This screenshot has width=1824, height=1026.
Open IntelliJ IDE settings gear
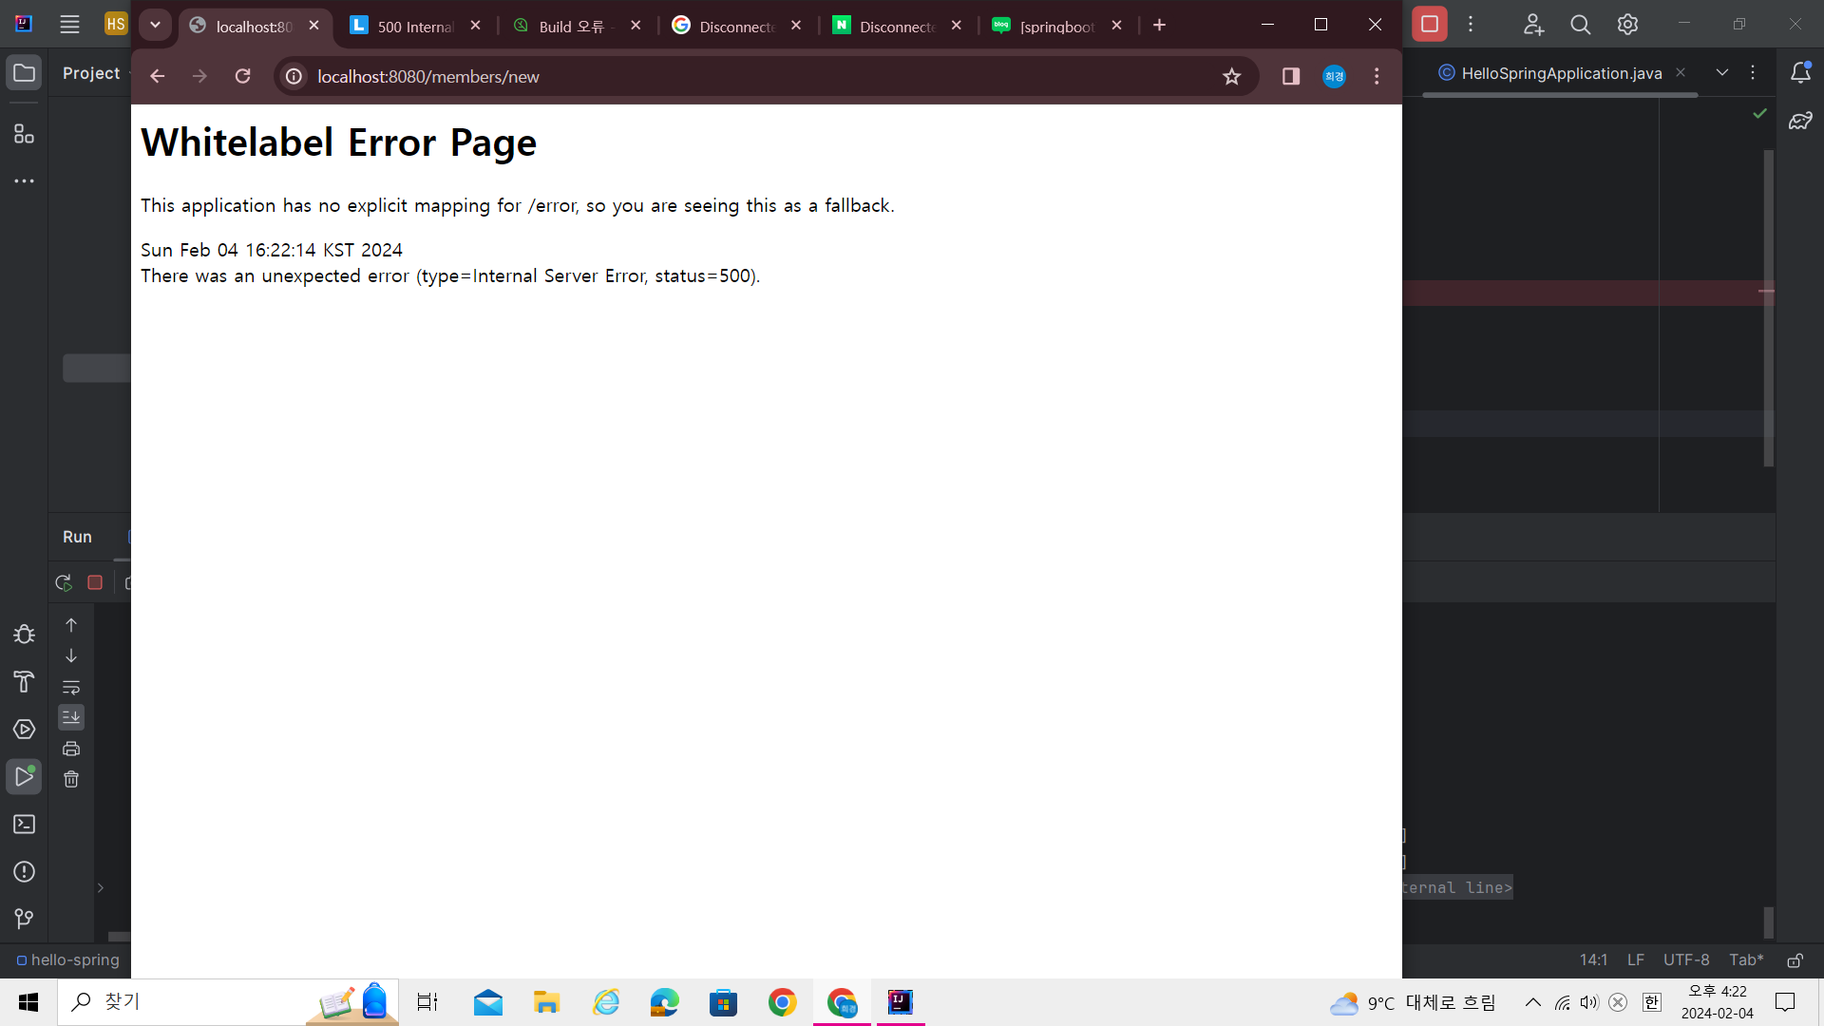coord(1628,25)
